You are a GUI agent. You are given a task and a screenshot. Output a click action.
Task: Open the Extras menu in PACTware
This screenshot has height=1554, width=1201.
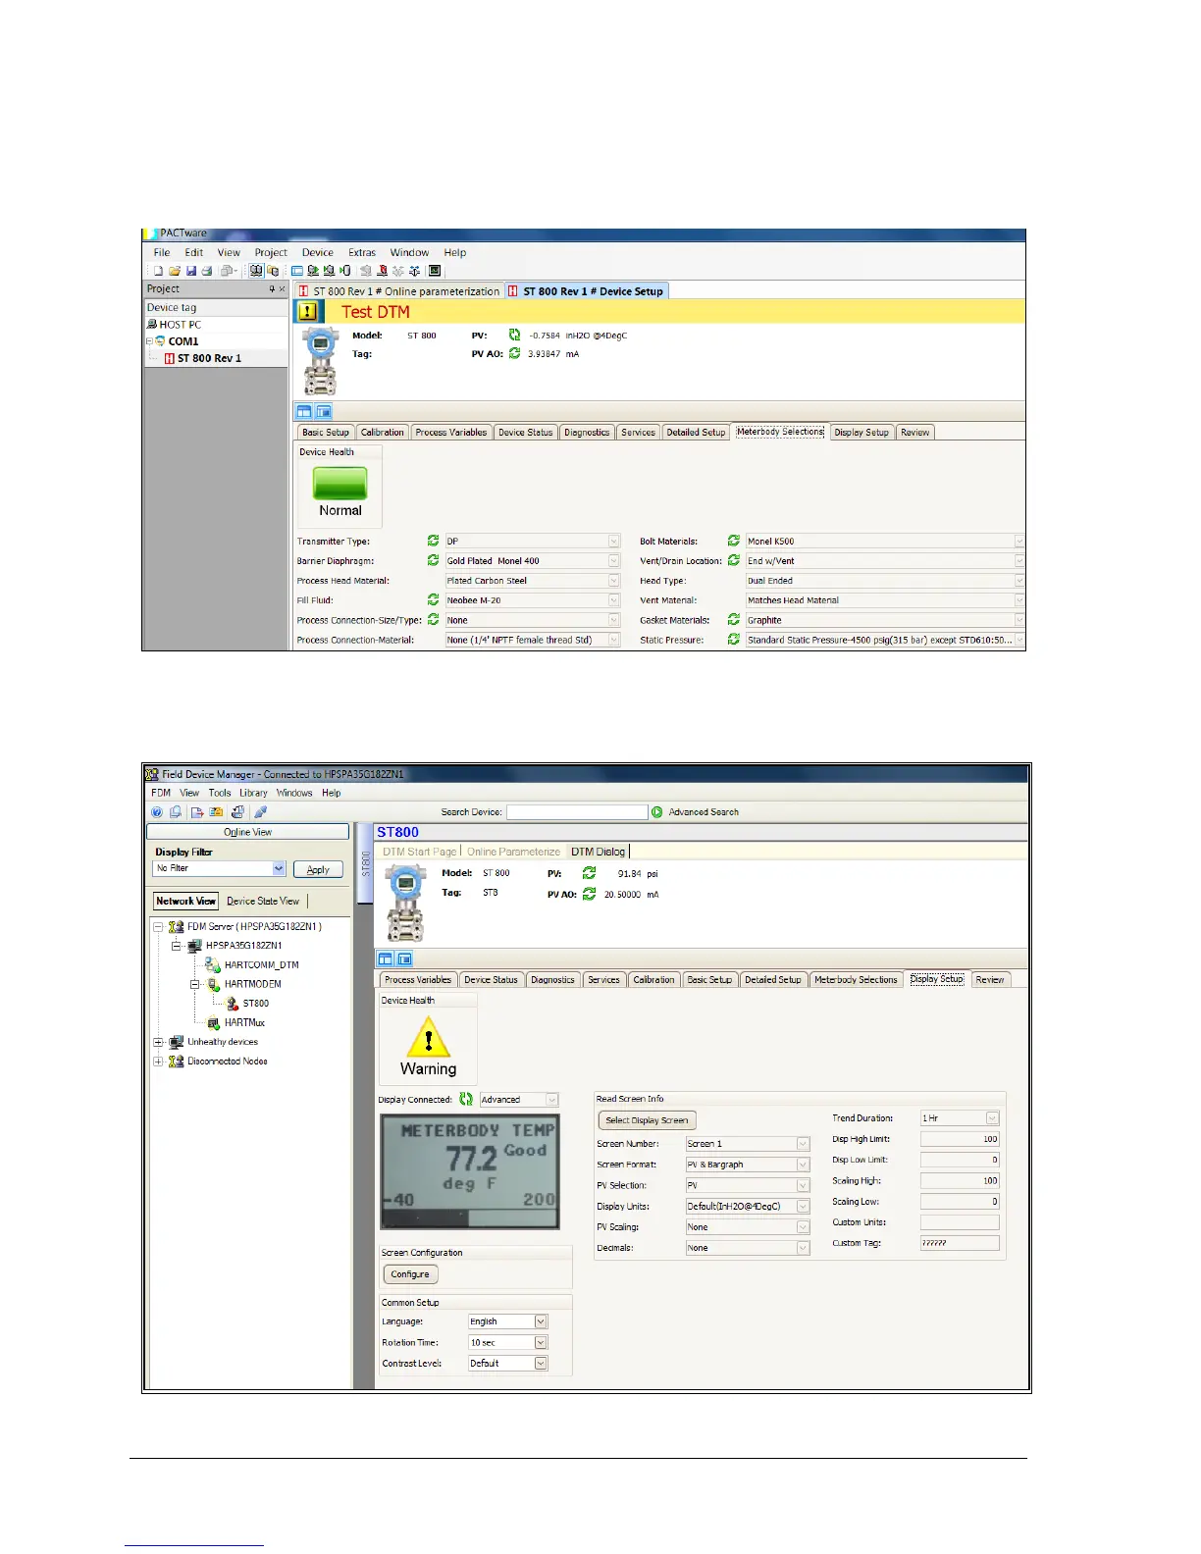tap(362, 253)
